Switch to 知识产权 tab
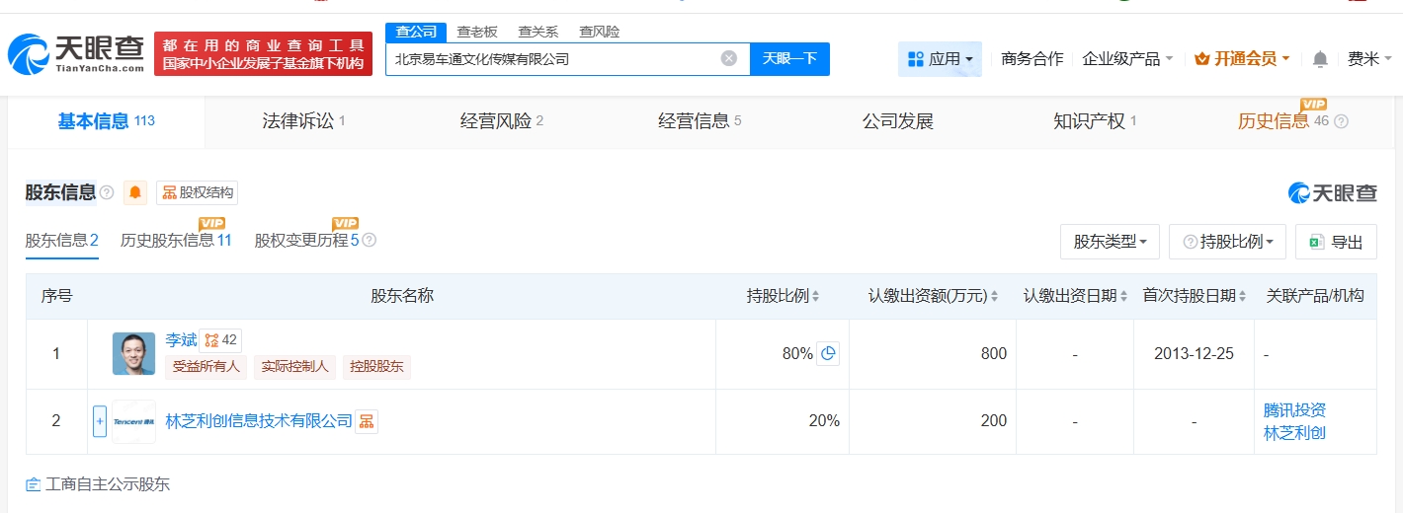This screenshot has width=1403, height=513. pos(1095,121)
